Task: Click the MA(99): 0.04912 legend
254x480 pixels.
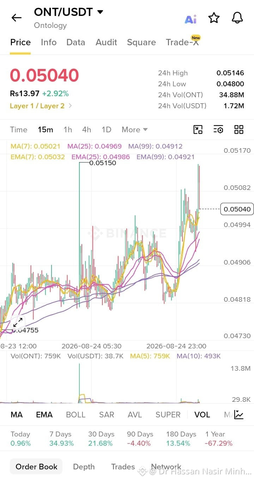Action: pos(155,146)
